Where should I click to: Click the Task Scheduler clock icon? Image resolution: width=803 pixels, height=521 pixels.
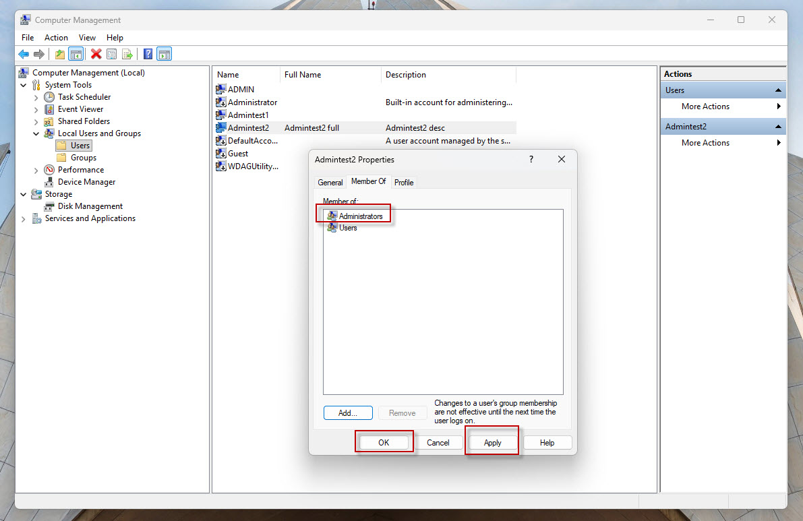(49, 97)
